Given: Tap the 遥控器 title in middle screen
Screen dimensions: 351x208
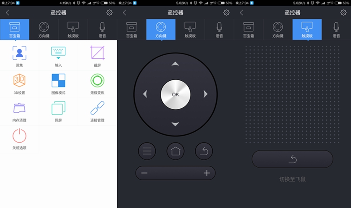Looking at the screenshot, I should click(175, 13).
